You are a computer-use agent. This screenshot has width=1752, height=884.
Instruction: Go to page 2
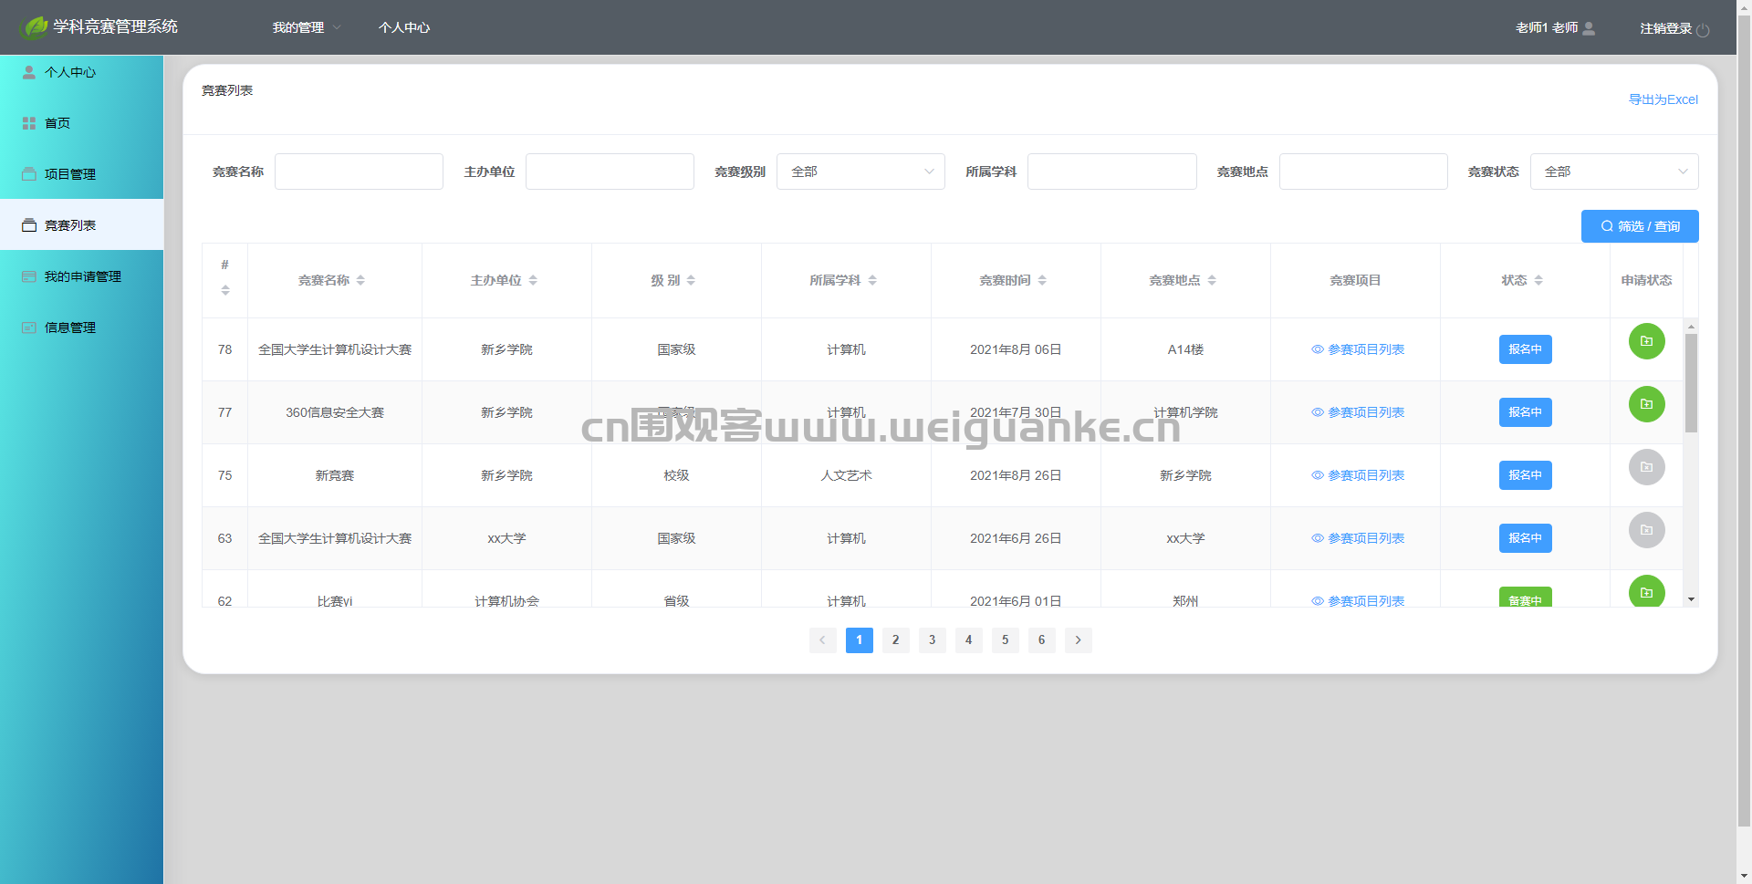click(x=895, y=640)
